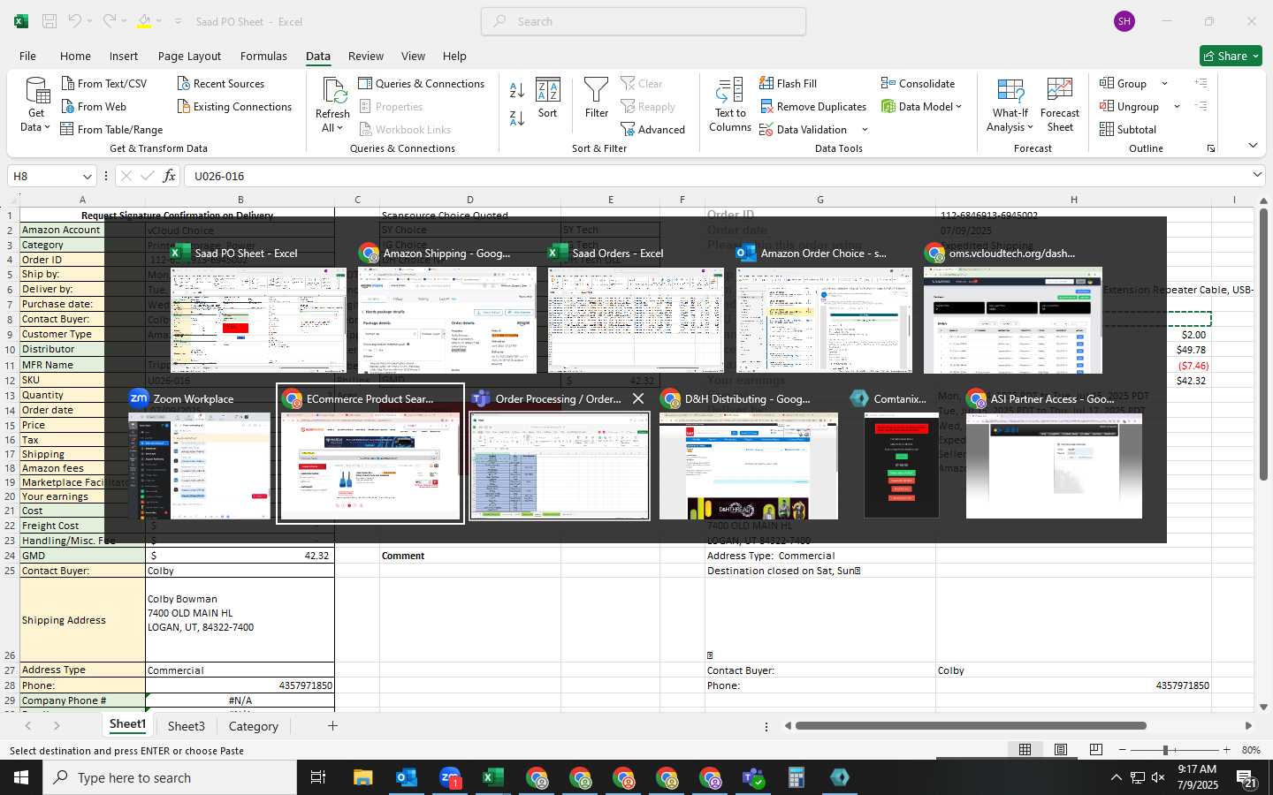Image resolution: width=1273 pixels, height=795 pixels.
Task: Open Advanced filter options
Action: (x=652, y=129)
